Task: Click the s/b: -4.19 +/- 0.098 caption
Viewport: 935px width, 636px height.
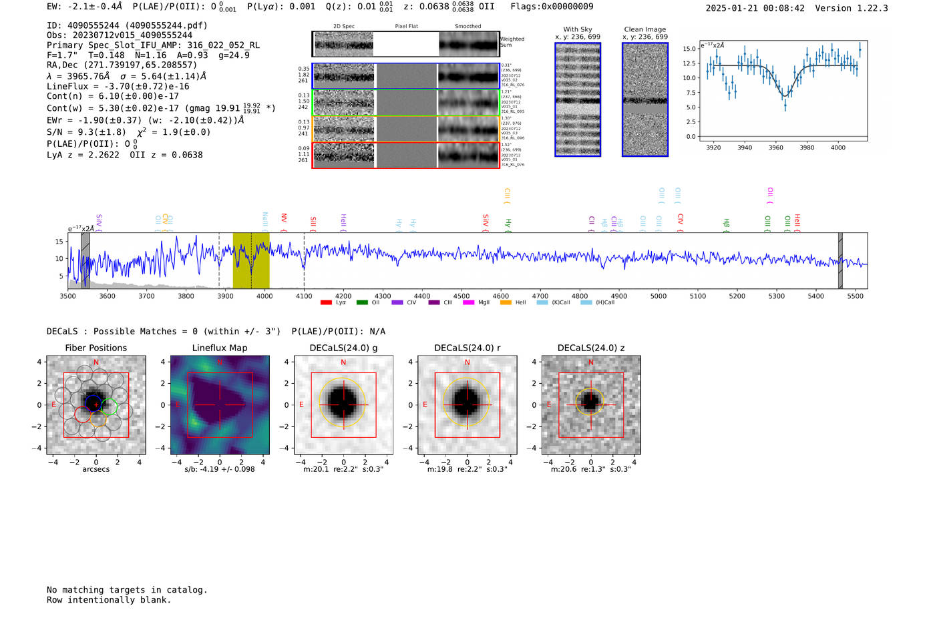Action: (220, 469)
